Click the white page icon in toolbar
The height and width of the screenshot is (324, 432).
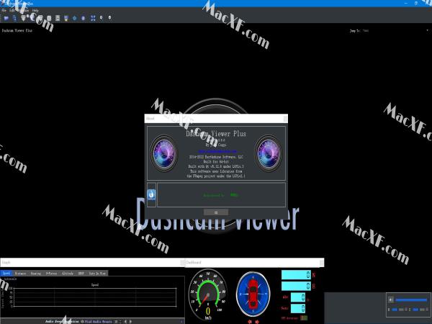(49, 18)
